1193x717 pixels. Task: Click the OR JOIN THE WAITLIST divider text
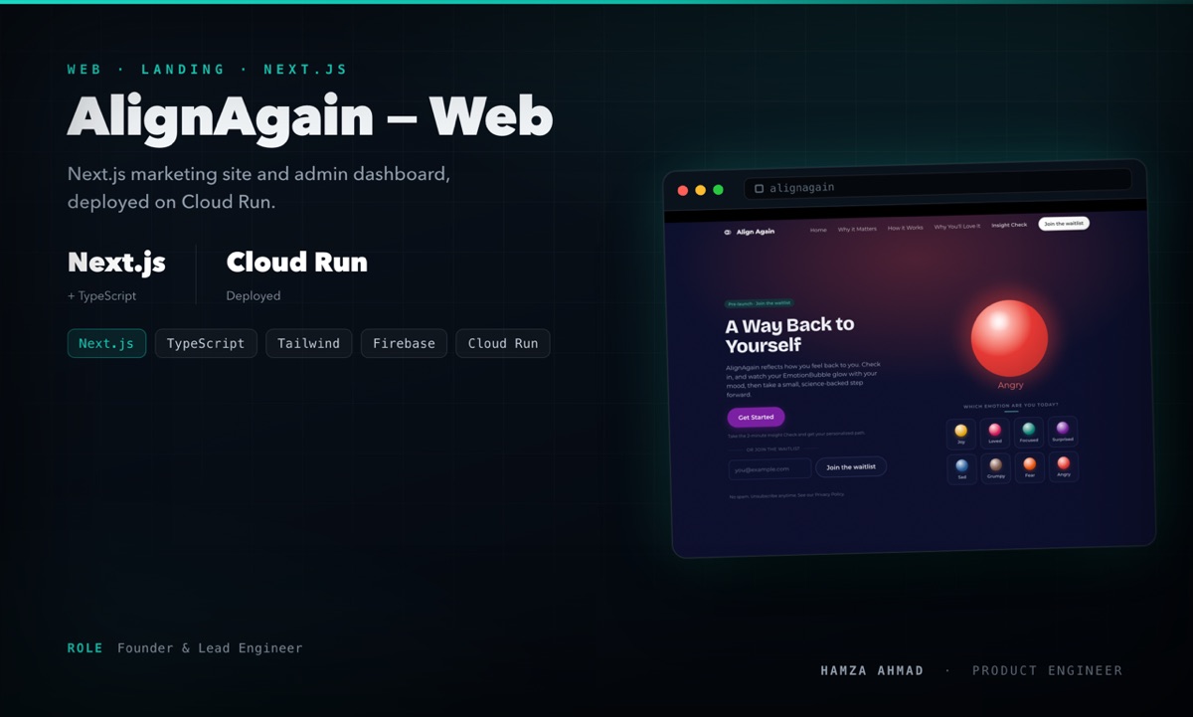coord(772,448)
